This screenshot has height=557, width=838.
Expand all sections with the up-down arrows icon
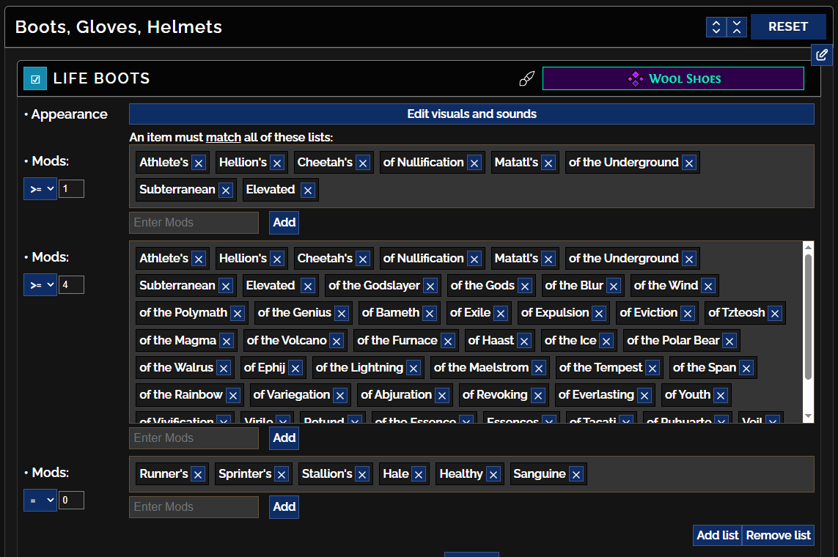pos(716,26)
